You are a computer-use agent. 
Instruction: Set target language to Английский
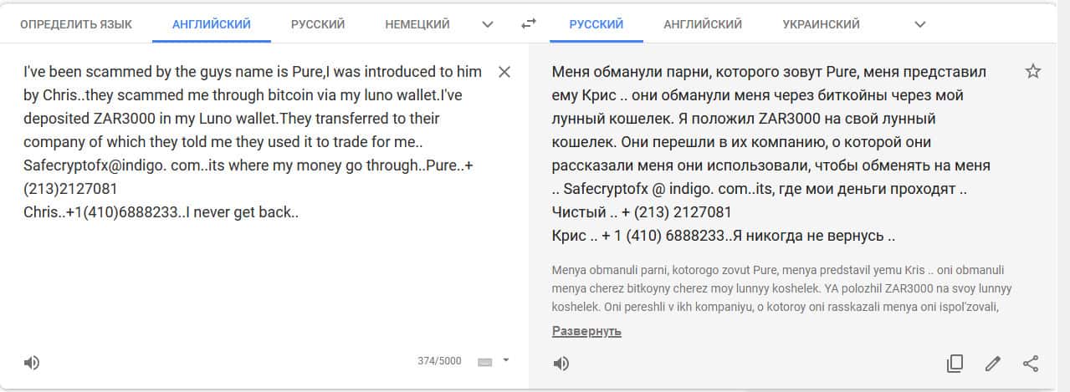click(703, 24)
